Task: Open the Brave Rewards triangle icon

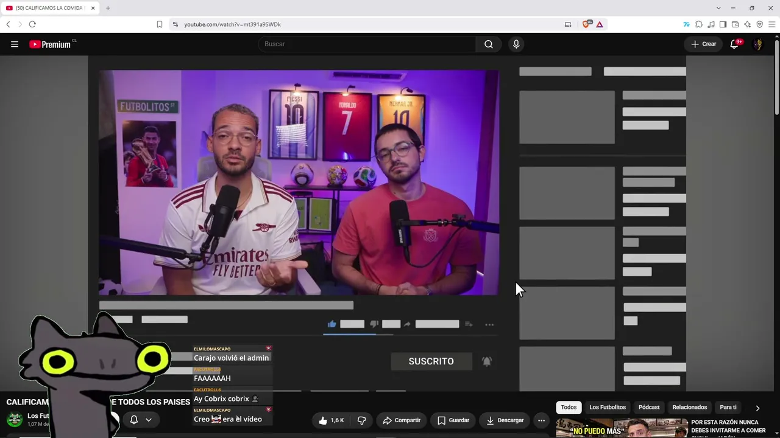Action: point(600,24)
